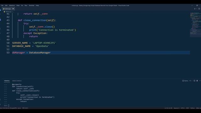The width and height of the screenshot is (201, 113).
Task: Click line number 50 in the gutter
Action: (8, 43)
